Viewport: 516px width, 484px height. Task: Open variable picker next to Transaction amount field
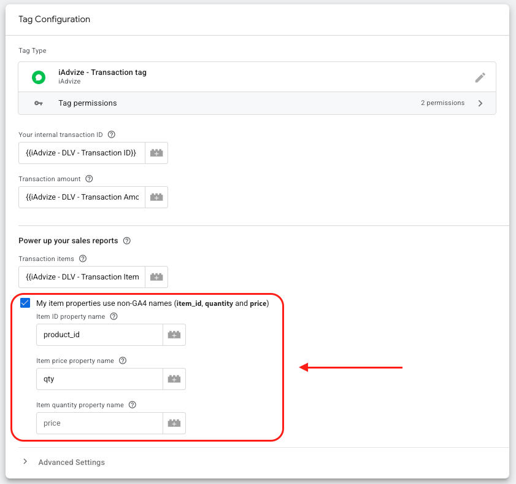pyautogui.click(x=156, y=197)
